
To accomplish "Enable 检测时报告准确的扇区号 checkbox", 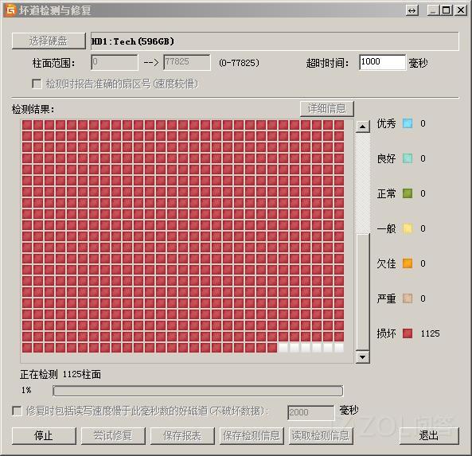I will [37, 84].
